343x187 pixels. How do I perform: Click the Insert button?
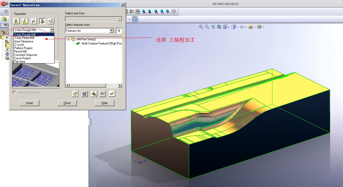[29, 103]
